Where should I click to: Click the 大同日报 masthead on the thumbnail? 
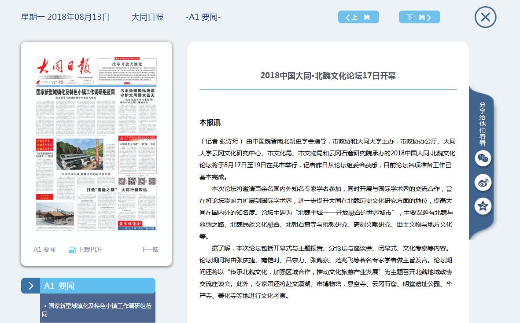(x=64, y=66)
